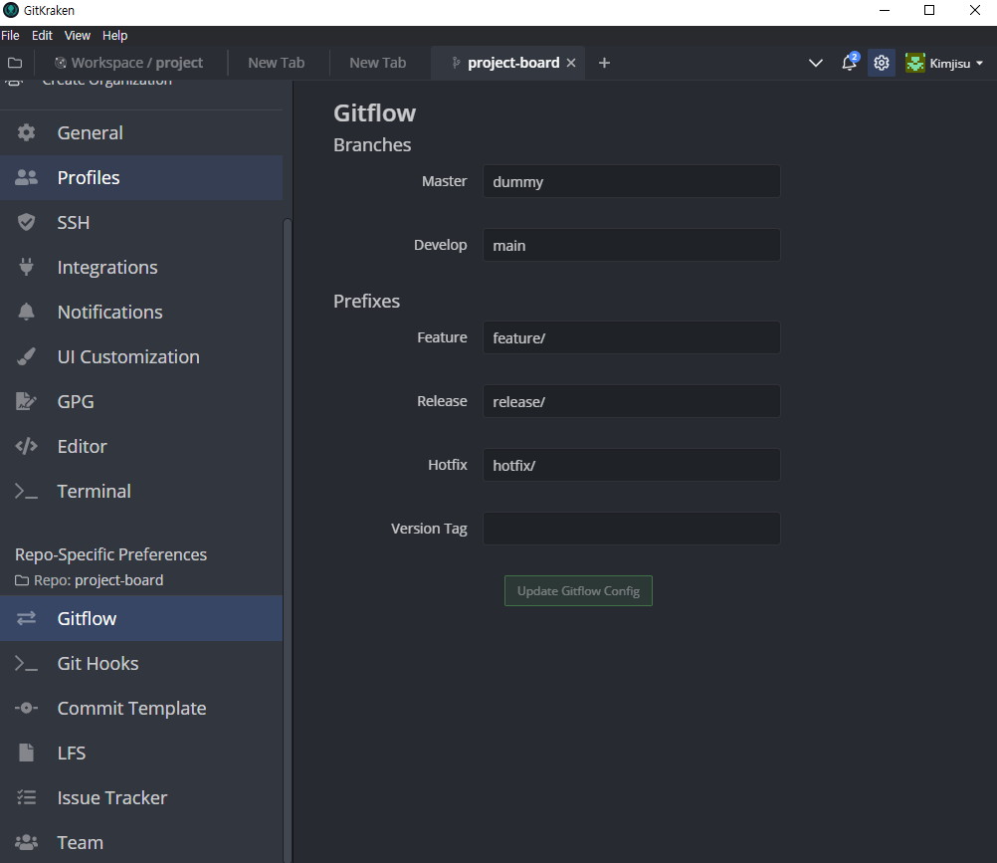Click the sidebar vertical scrollbar
Screen dimensions: 997x863
[x=288, y=540]
